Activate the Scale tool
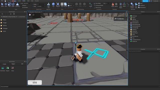Screen dimensions: 160x90 coord(9,5)
